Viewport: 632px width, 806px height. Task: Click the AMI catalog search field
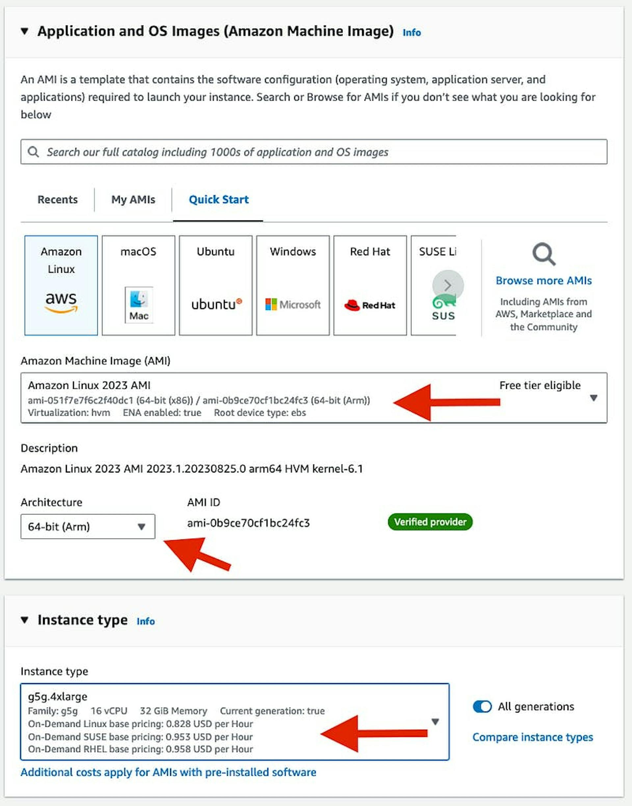(x=314, y=152)
